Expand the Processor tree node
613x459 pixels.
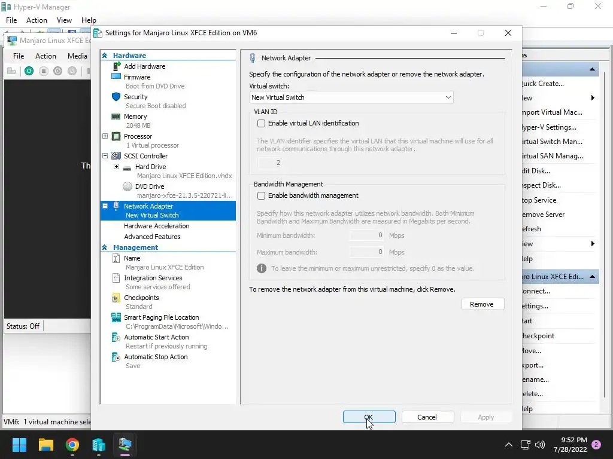(x=105, y=136)
